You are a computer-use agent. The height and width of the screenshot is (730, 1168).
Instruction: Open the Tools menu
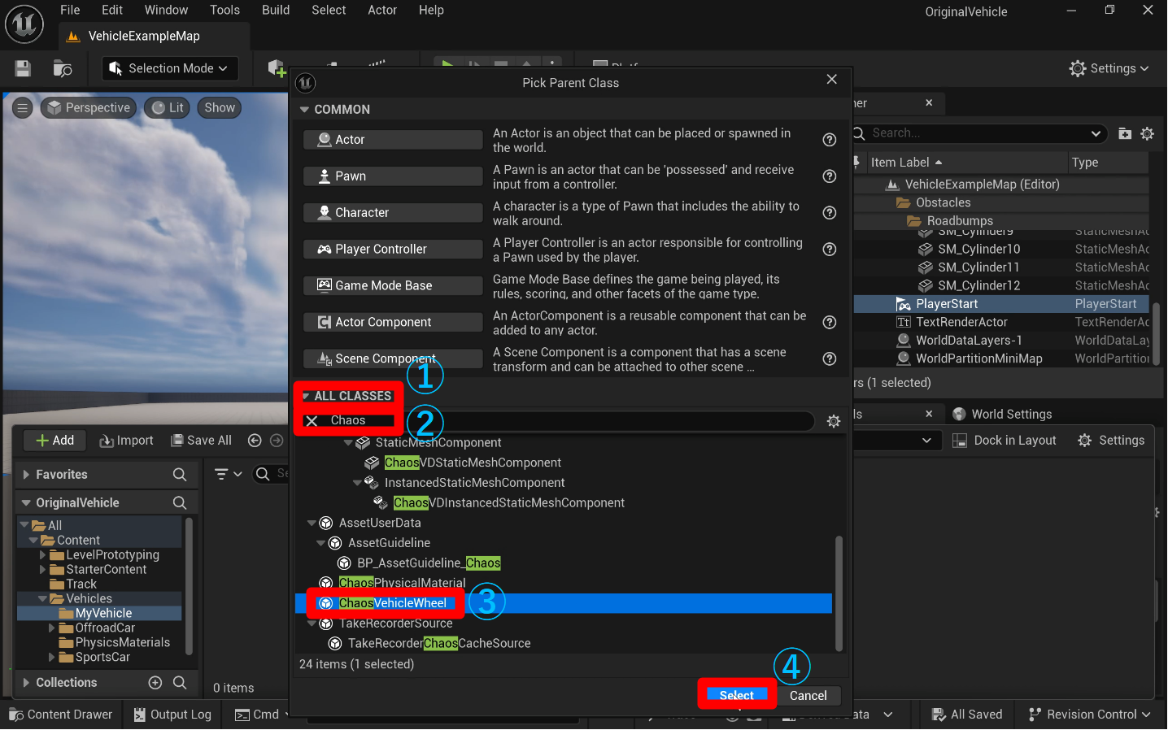pos(224,10)
